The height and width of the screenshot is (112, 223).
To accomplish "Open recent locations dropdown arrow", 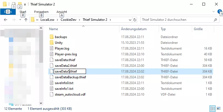I will pyautogui.click(x=20, y=20).
